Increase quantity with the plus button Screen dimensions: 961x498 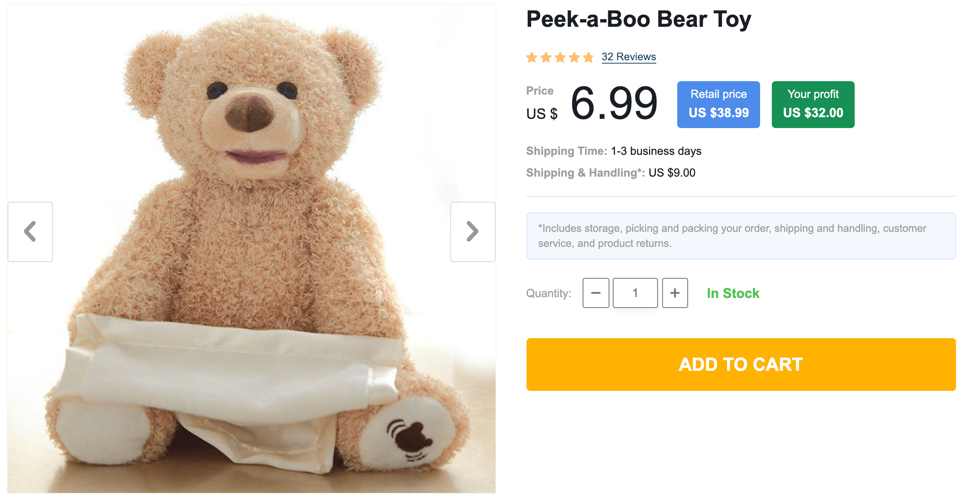[x=675, y=293]
